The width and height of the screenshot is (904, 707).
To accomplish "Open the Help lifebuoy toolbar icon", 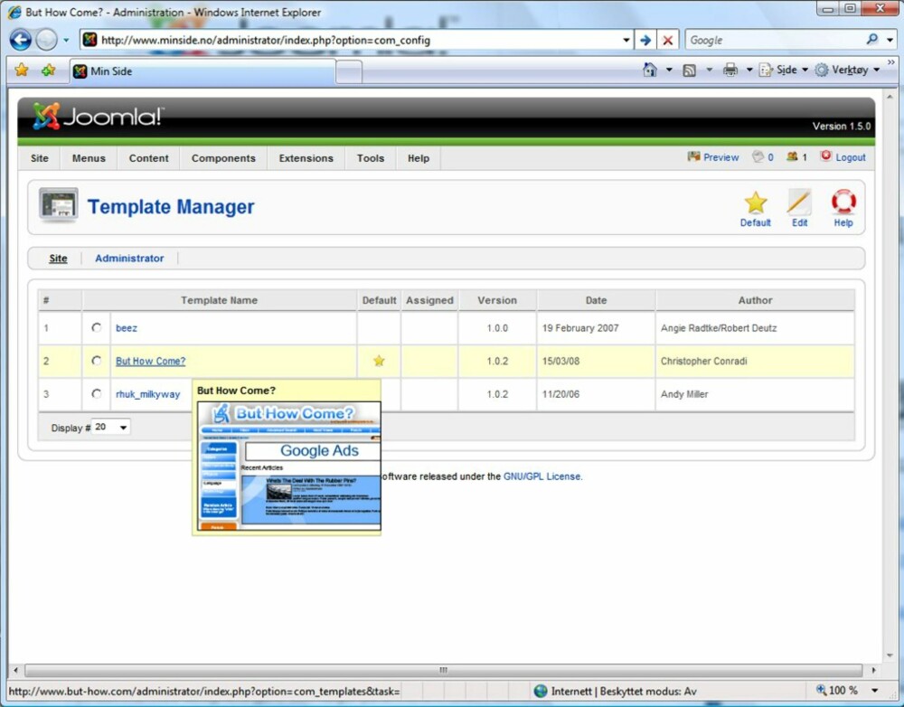I will click(x=843, y=203).
